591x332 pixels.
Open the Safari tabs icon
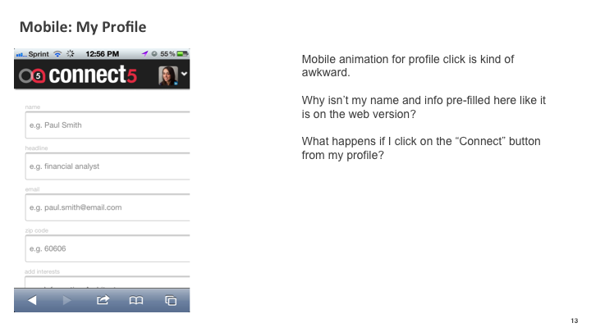(171, 300)
